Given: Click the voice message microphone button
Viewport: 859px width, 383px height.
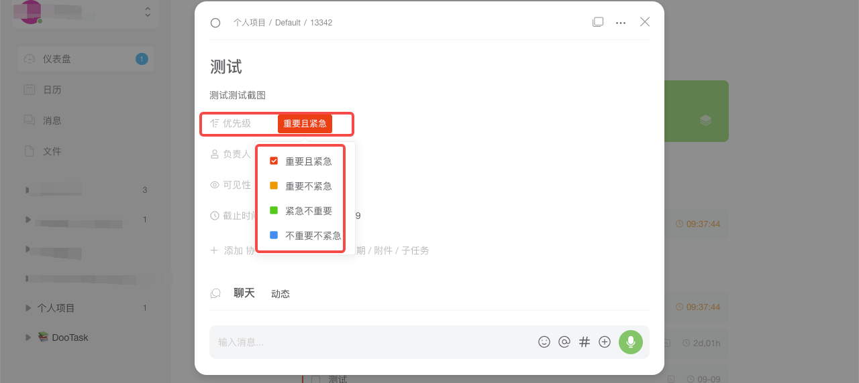Looking at the screenshot, I should pyautogui.click(x=630, y=342).
